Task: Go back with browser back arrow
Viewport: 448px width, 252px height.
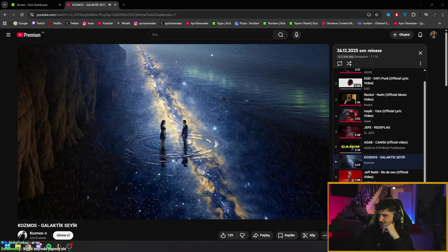Action: (5, 15)
